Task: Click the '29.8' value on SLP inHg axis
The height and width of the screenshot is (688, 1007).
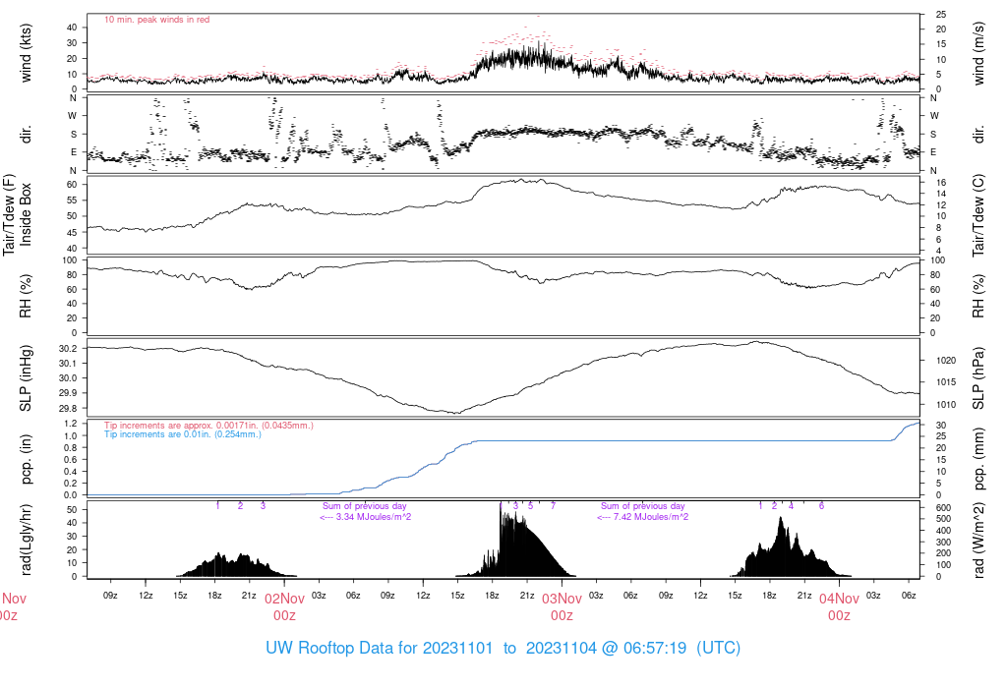Action: point(68,408)
